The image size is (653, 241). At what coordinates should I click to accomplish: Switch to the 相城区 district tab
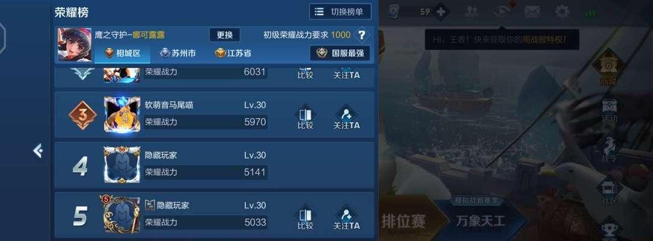[122, 53]
